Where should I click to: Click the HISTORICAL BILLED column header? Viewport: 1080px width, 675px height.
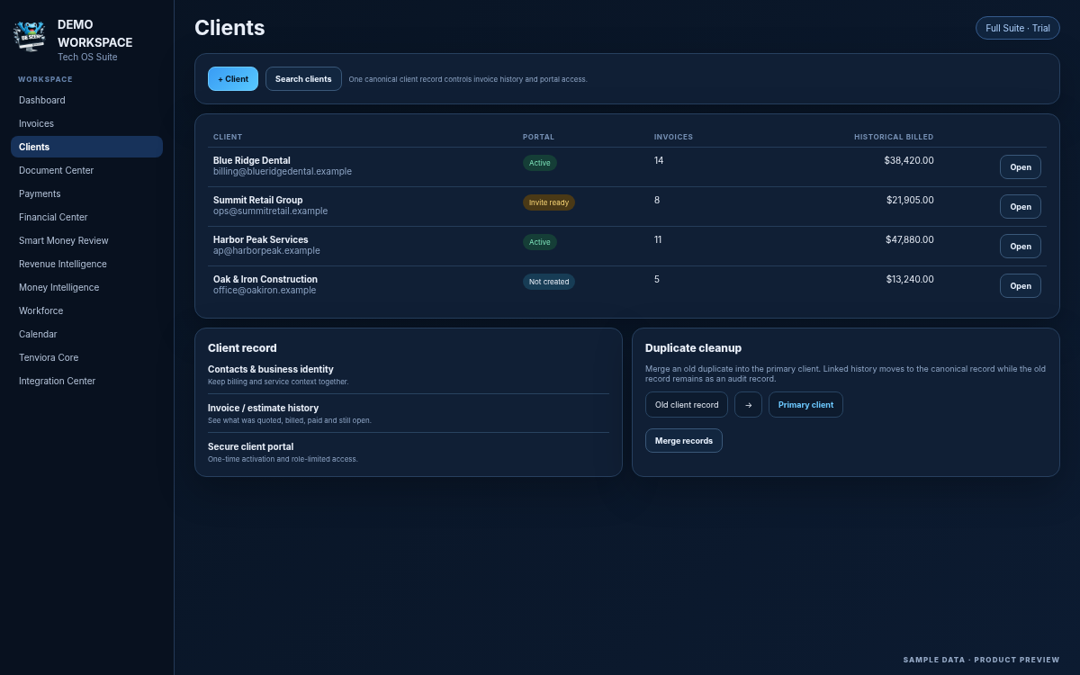click(894, 137)
